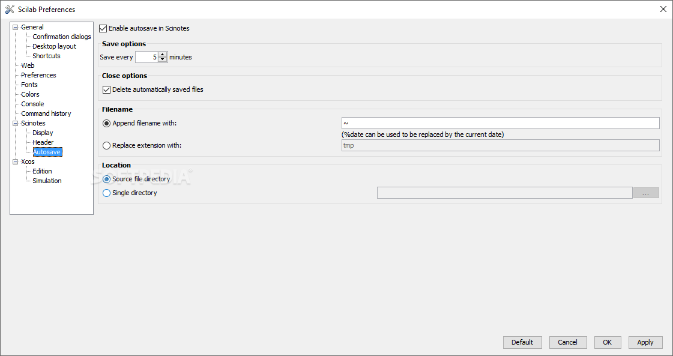
Task: Click the Cancel button
Action: point(567,342)
